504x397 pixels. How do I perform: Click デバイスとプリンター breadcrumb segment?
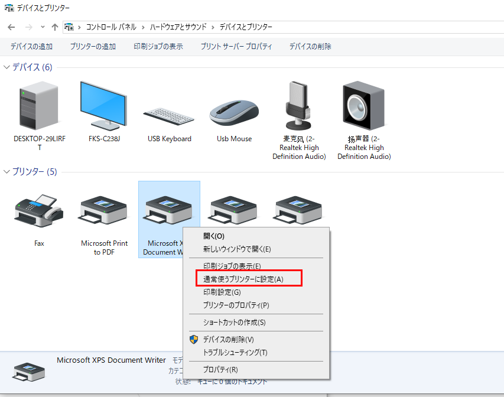coord(246,27)
